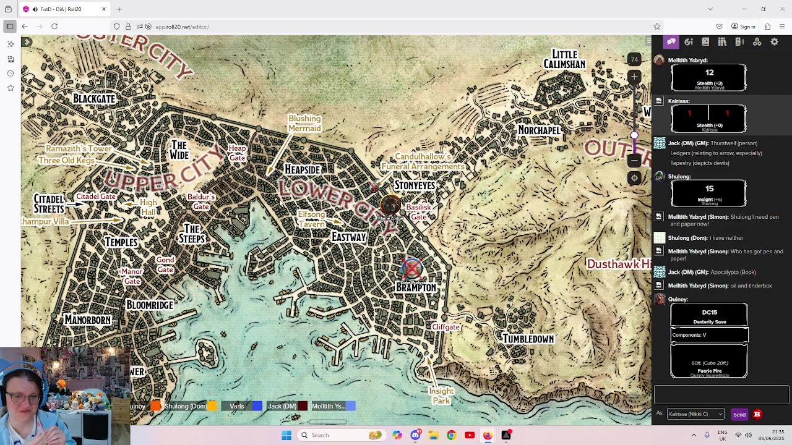
Task: Open the AI chatbot sidebar icon
Action: tap(11, 44)
